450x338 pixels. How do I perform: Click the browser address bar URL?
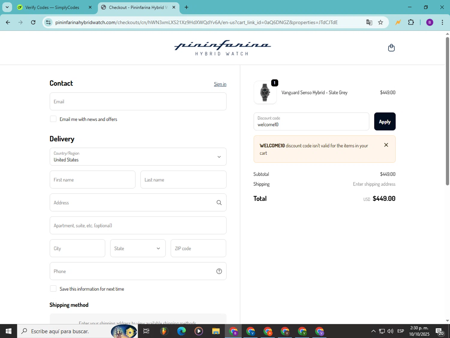tap(196, 22)
